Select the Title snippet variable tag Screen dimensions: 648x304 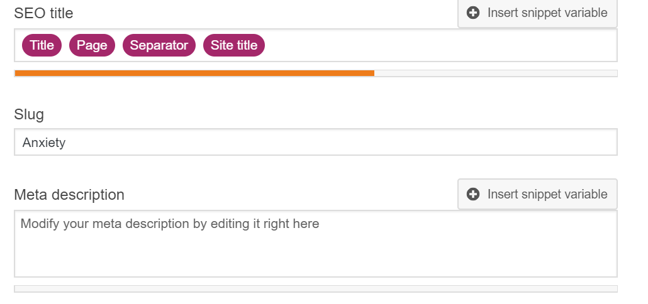click(x=42, y=45)
